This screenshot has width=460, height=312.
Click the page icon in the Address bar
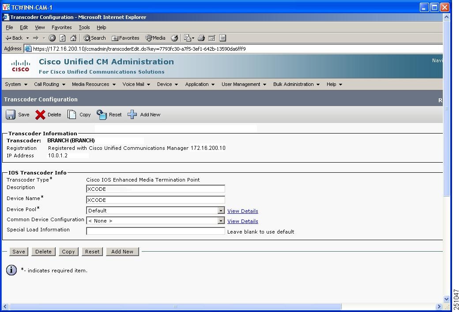tap(28, 48)
